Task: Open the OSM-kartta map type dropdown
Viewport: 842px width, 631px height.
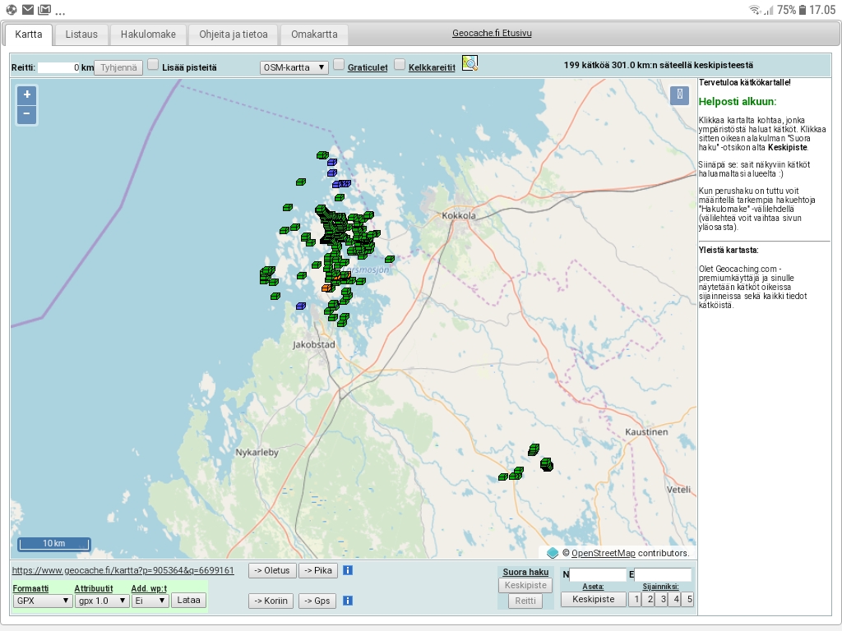Action: (x=294, y=67)
